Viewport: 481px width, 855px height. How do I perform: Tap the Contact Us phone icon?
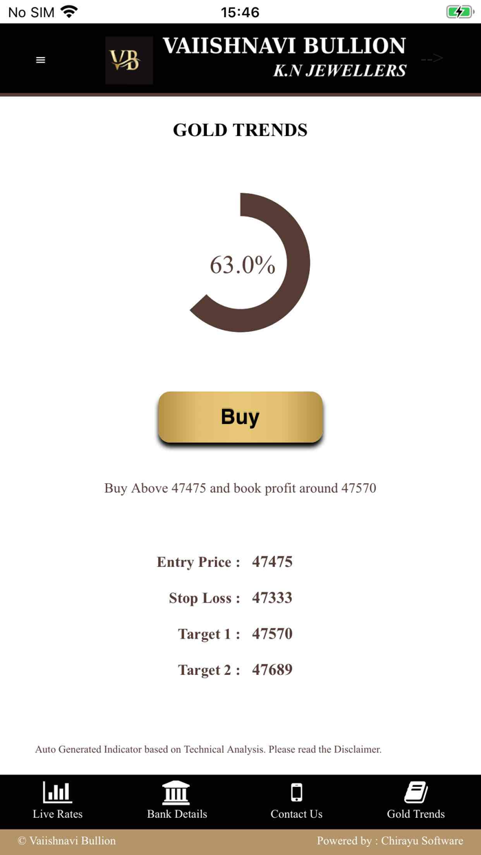296,792
